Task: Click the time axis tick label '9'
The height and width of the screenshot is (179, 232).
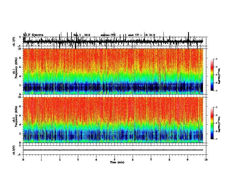Action: (187, 160)
